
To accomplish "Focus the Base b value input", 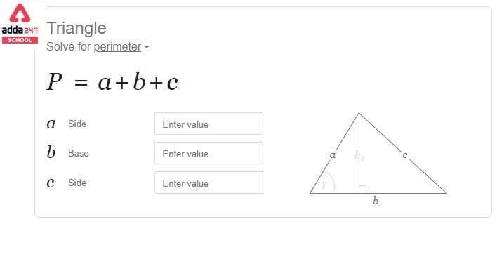I will [208, 153].
